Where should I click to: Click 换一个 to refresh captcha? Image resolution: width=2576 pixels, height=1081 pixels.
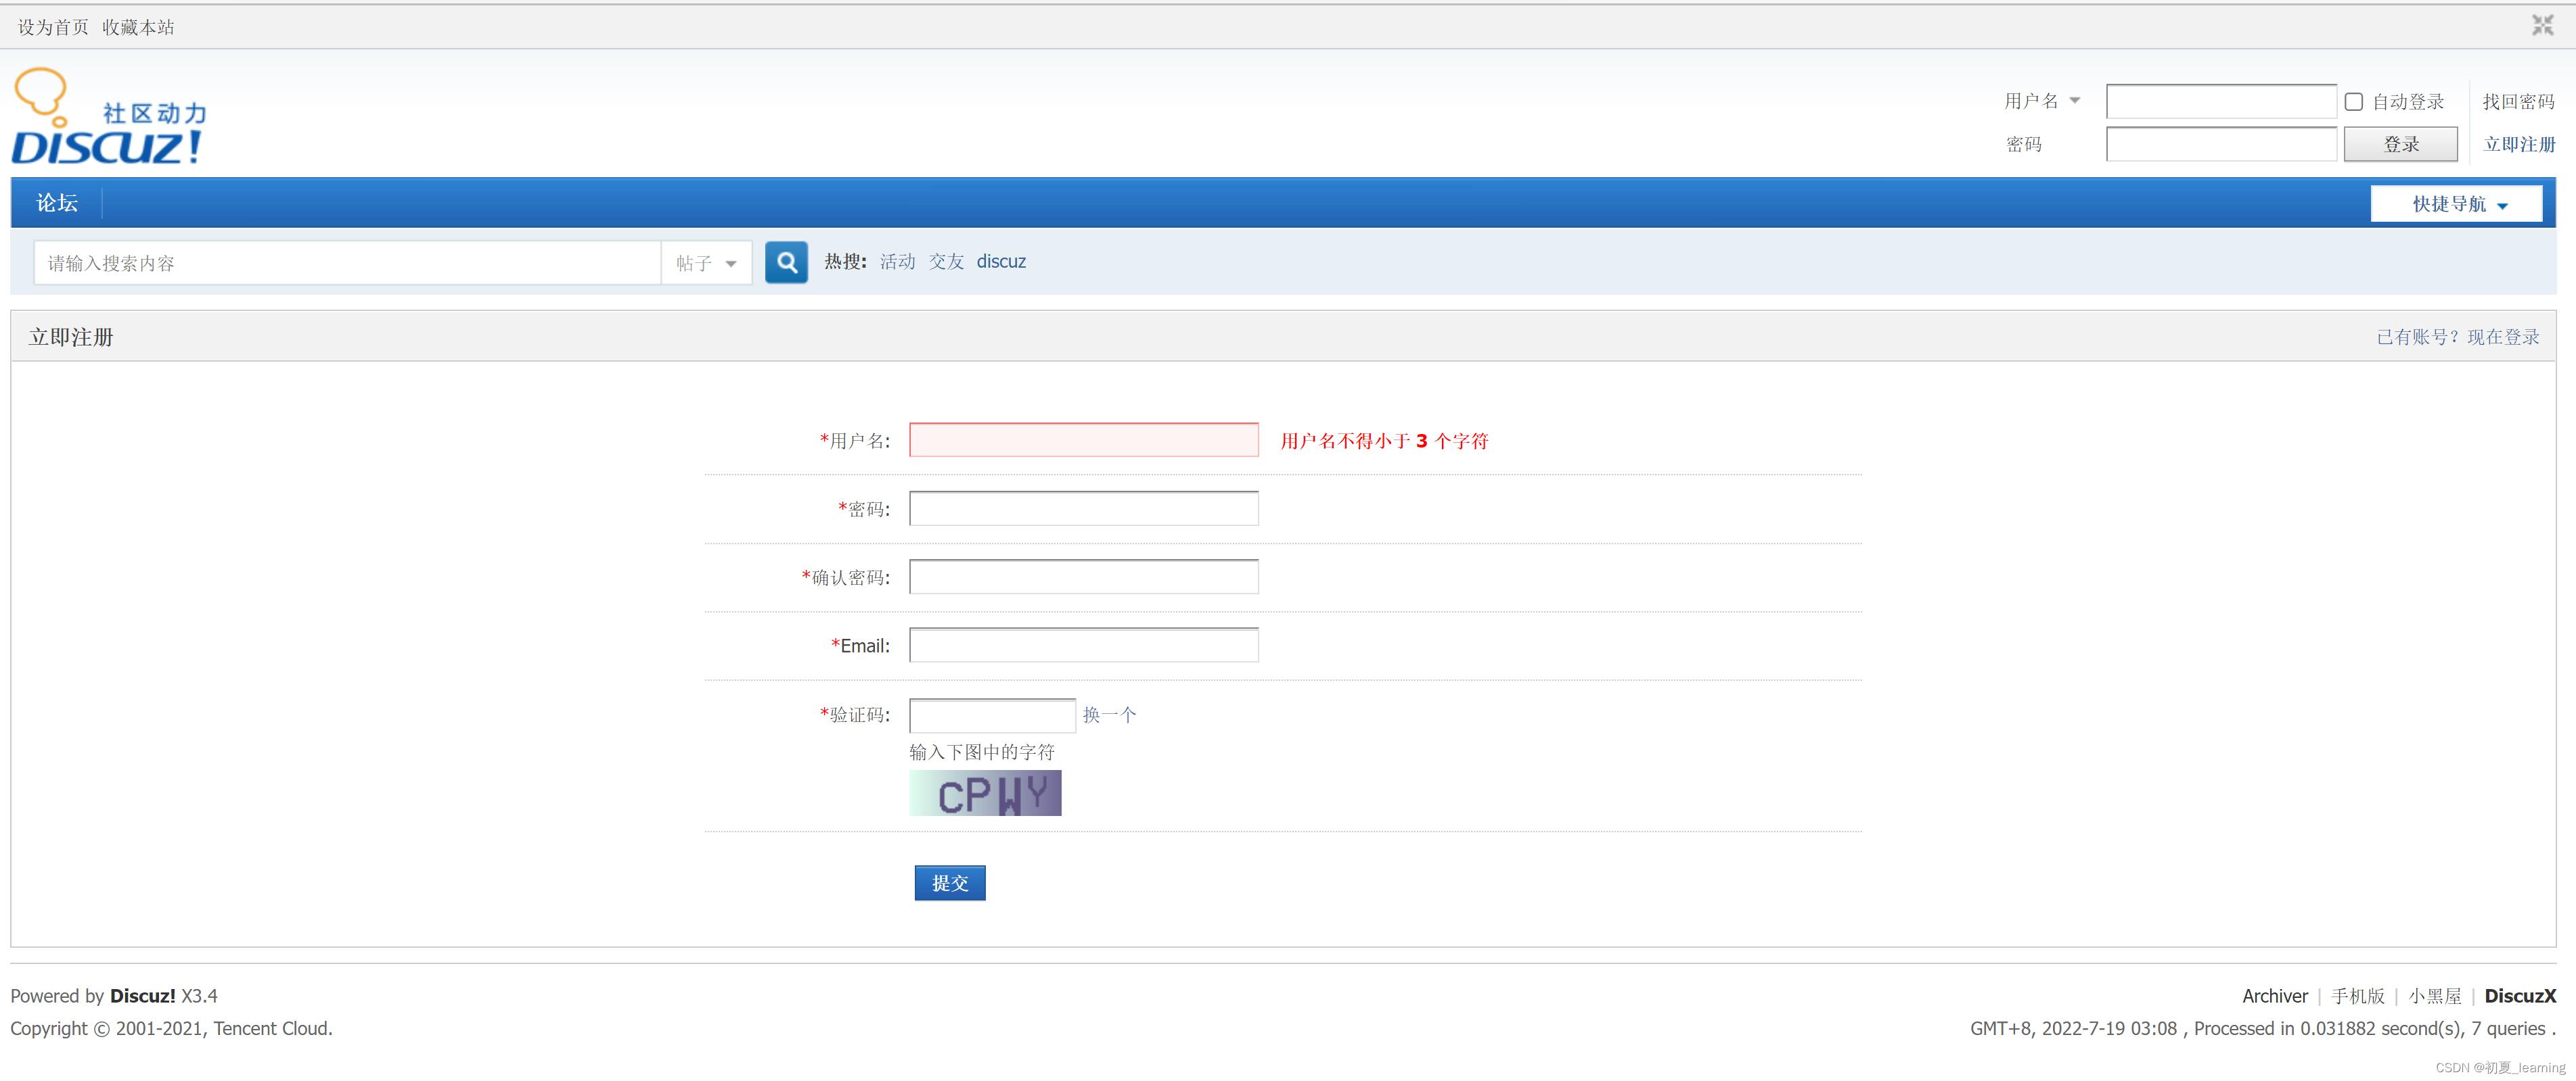click(1109, 715)
